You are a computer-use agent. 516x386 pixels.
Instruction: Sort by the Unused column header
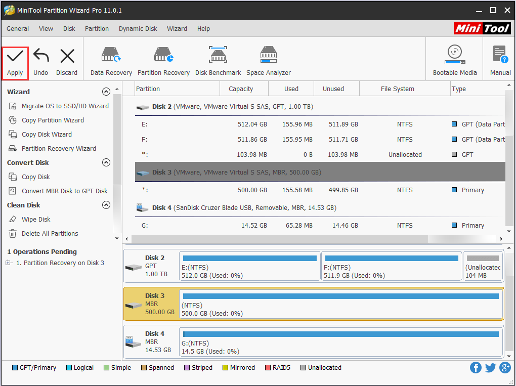point(336,89)
